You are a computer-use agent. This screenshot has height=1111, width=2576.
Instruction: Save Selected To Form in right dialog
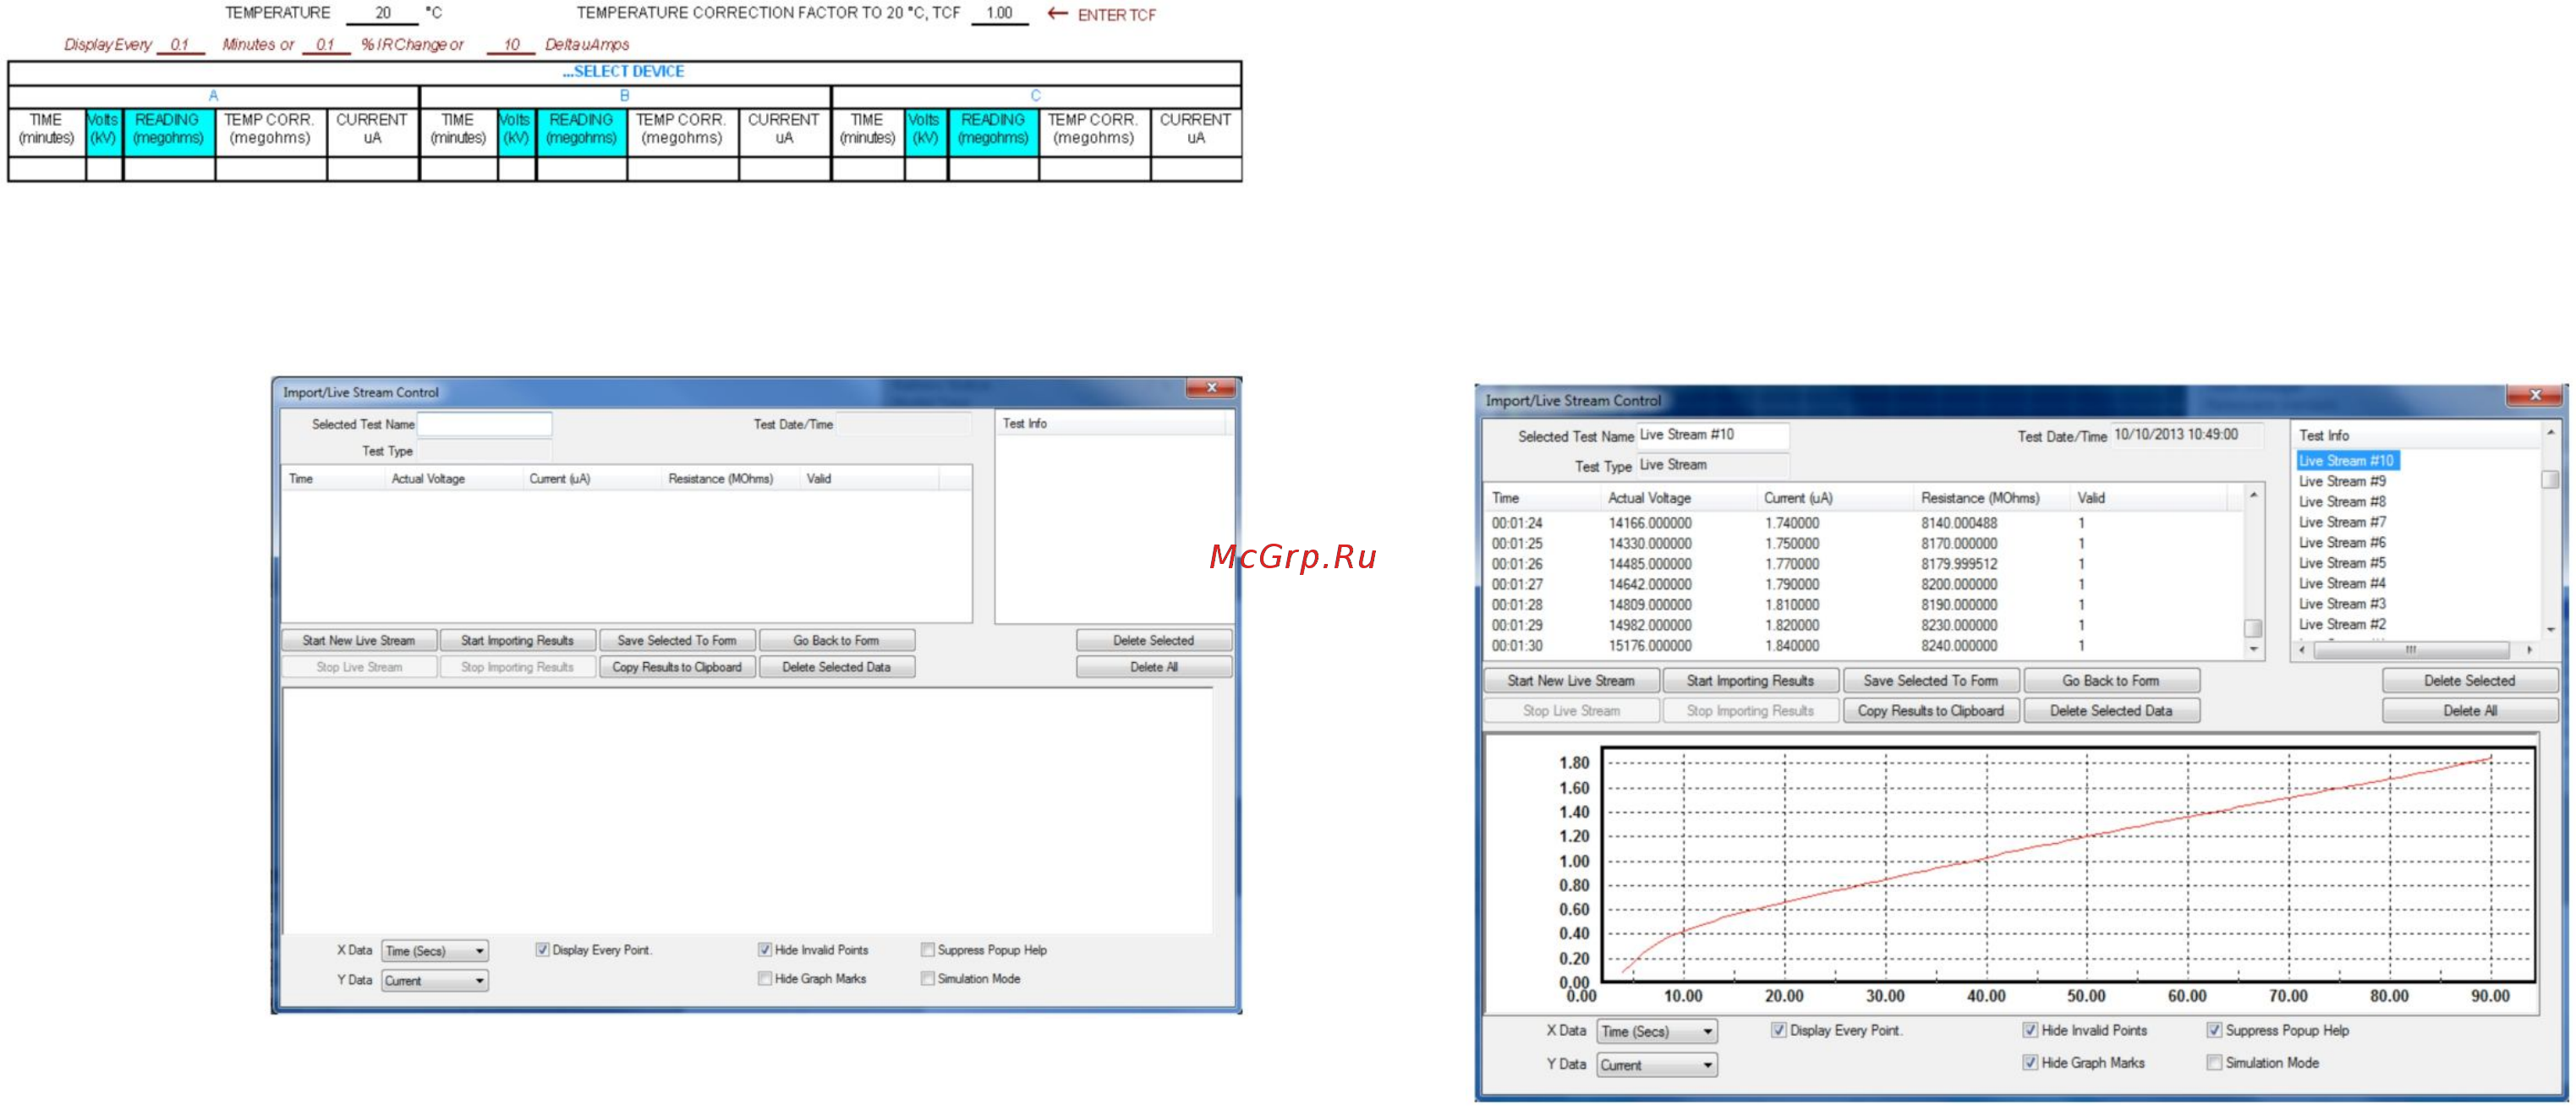tap(1930, 681)
